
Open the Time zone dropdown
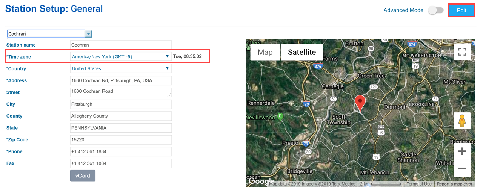[121, 57]
